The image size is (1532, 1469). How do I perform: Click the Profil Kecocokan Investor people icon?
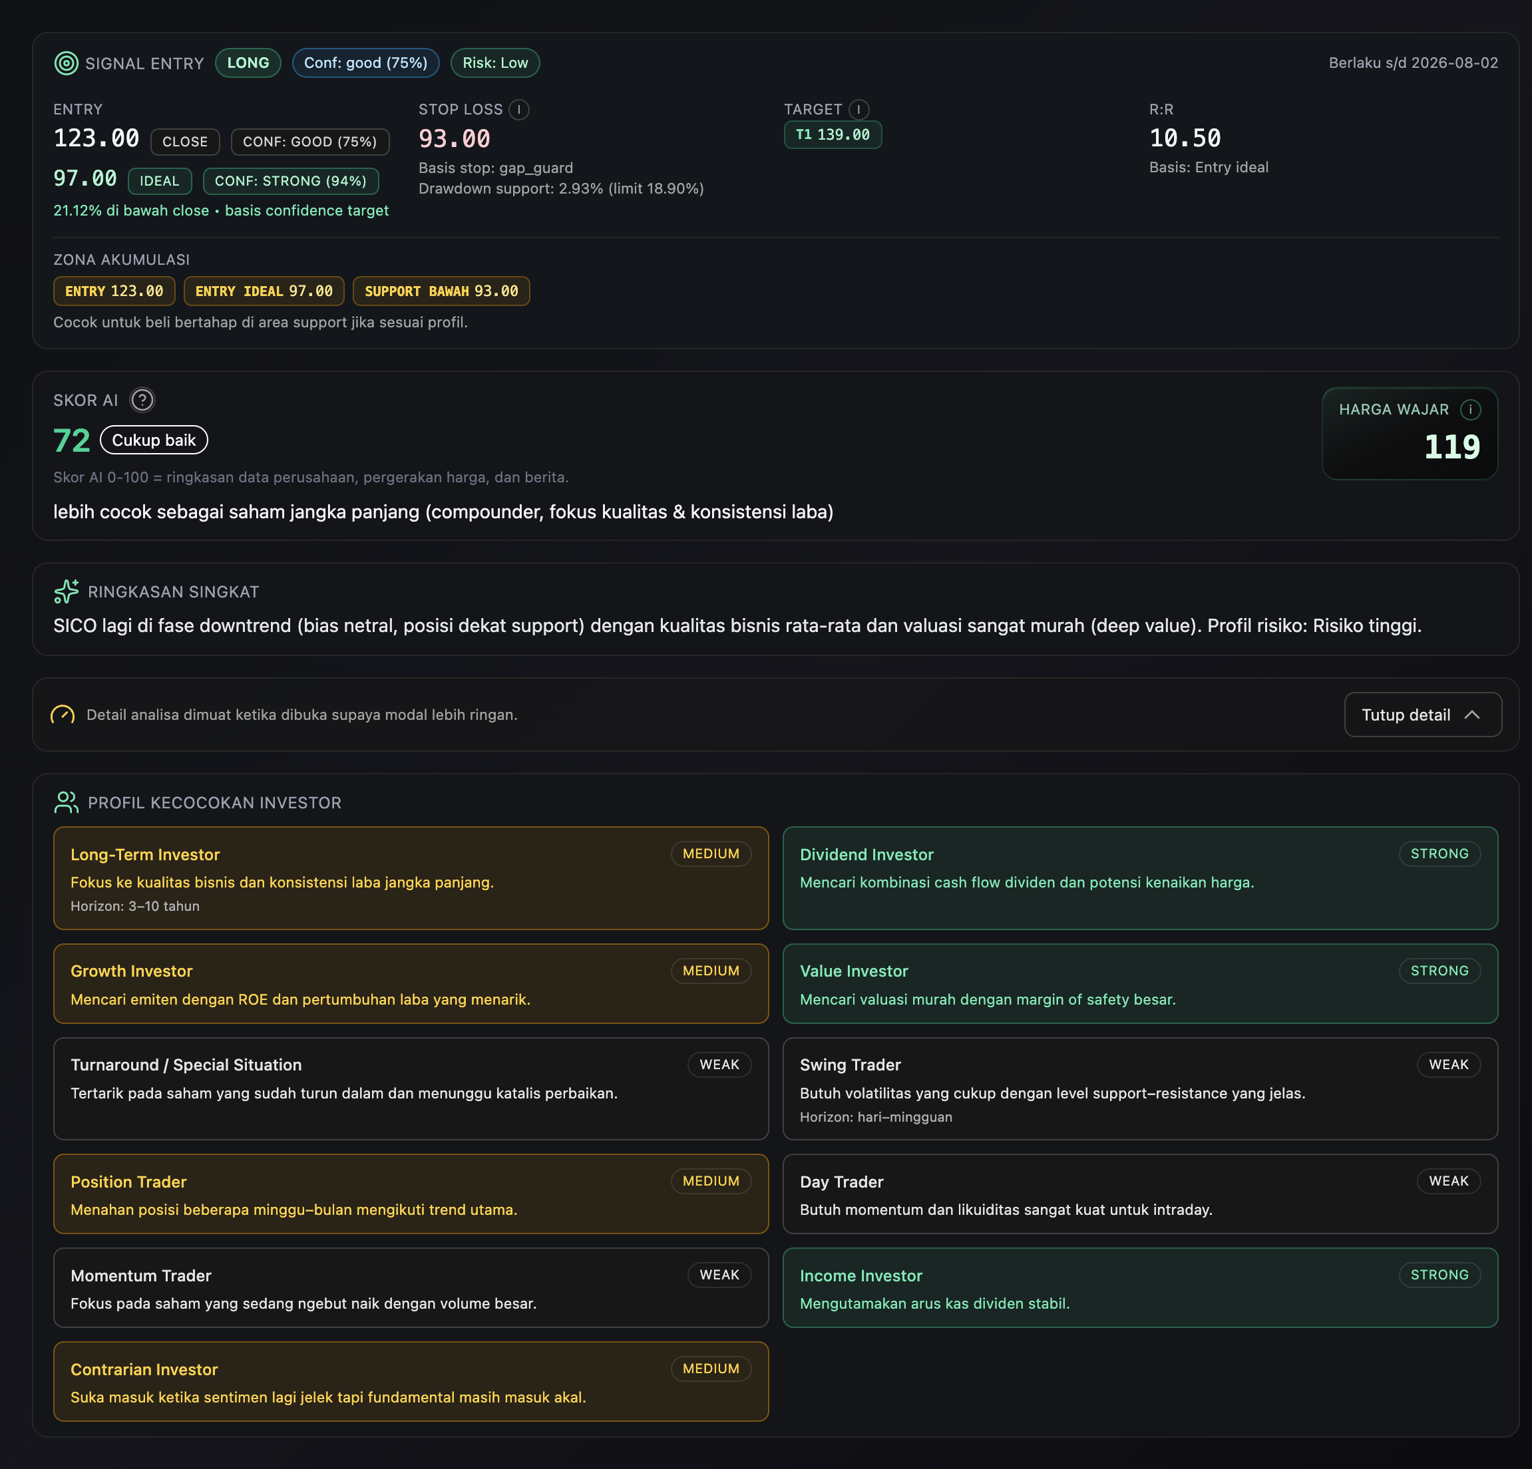click(67, 802)
